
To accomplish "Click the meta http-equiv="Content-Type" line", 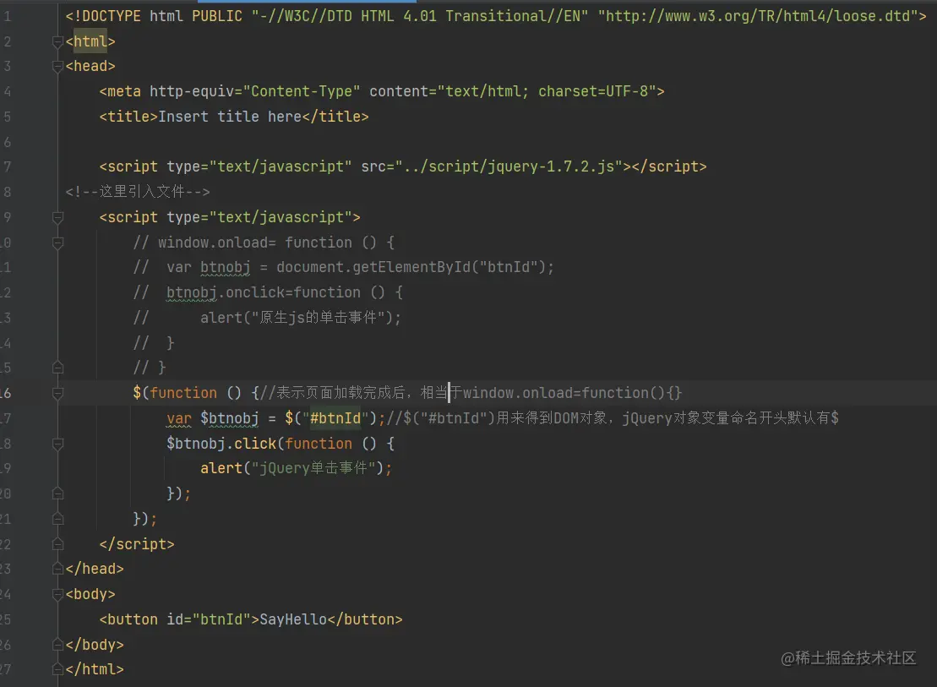I will (382, 91).
